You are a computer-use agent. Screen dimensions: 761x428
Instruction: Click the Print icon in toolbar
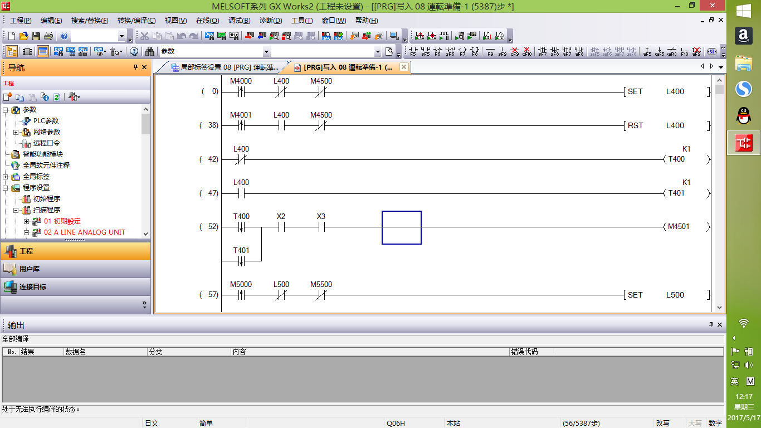48,36
